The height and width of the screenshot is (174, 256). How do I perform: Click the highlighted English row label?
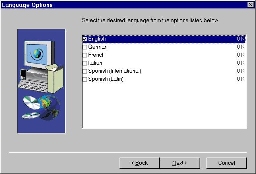pyautogui.click(x=97, y=39)
